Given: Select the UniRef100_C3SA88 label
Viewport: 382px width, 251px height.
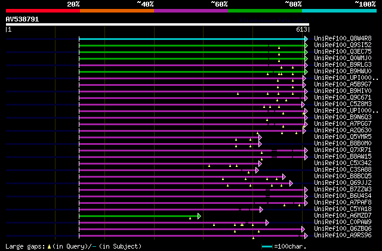Looking at the screenshot, I should [x=343, y=170].
